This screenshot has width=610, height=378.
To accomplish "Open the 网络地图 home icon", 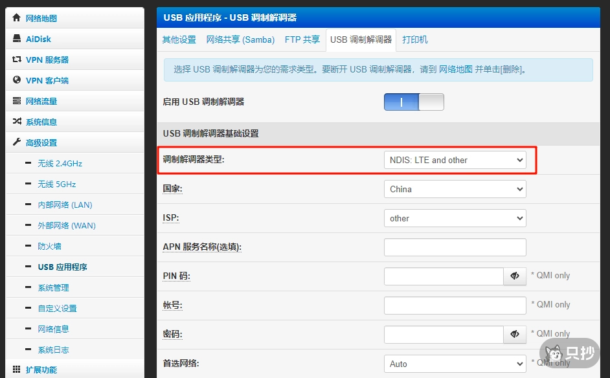I will click(x=16, y=17).
